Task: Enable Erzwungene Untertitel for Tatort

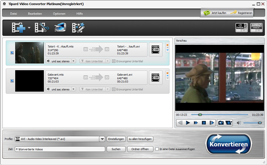Action: pos(113,61)
